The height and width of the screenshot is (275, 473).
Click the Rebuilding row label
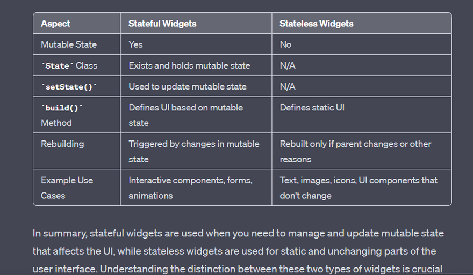point(62,144)
